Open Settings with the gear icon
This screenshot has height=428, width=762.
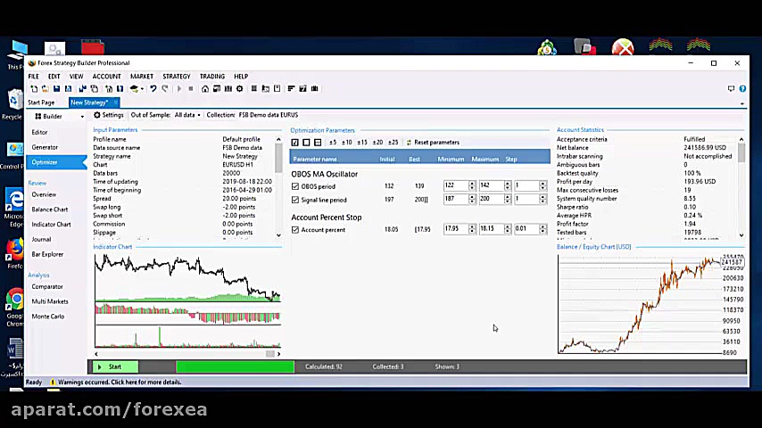[96, 115]
